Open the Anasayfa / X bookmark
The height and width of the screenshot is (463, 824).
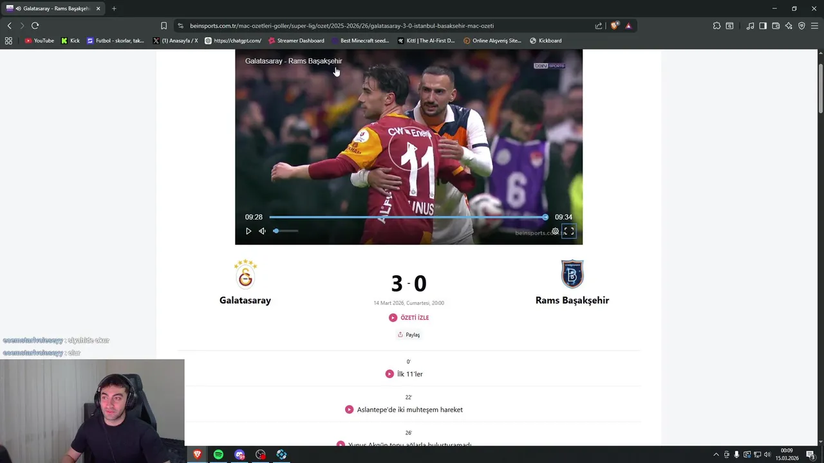point(175,41)
